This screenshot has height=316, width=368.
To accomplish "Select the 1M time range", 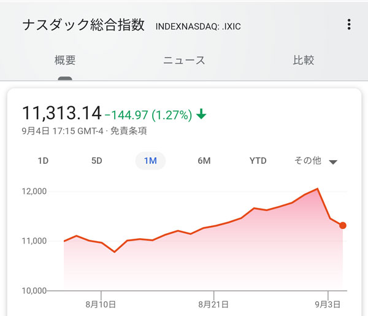I will tap(150, 161).
